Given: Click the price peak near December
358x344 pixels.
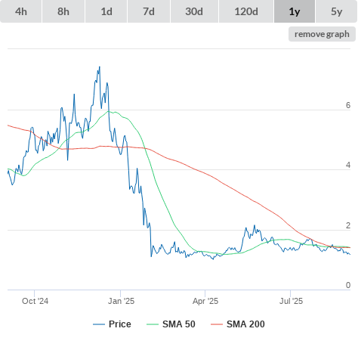Looking at the screenshot, I should tap(100, 67).
